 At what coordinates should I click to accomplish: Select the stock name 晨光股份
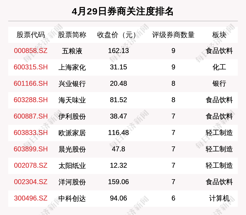[x=72, y=149]
